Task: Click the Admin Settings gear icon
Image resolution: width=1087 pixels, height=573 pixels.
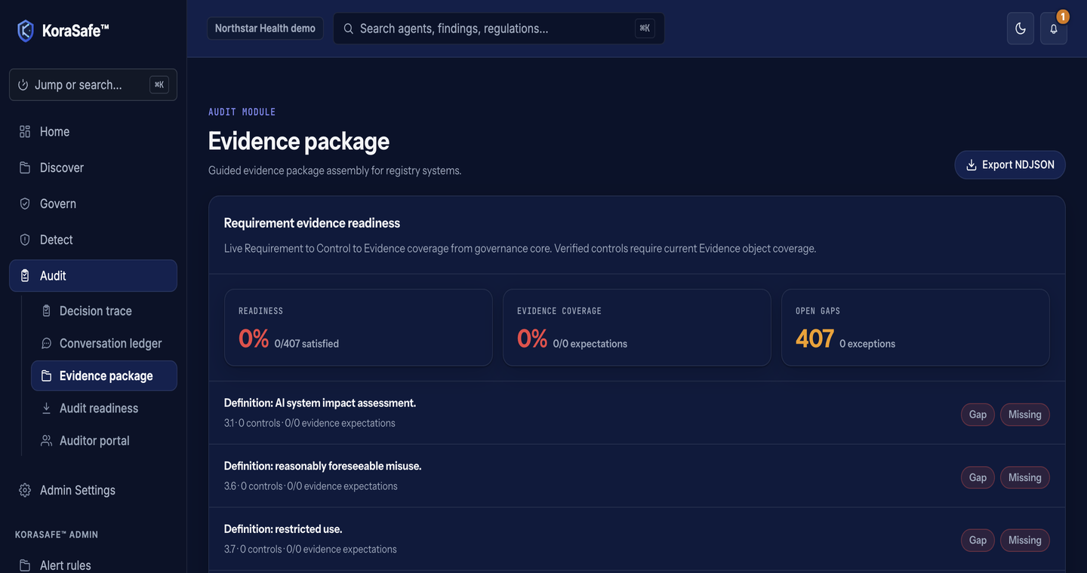Action: (25, 490)
